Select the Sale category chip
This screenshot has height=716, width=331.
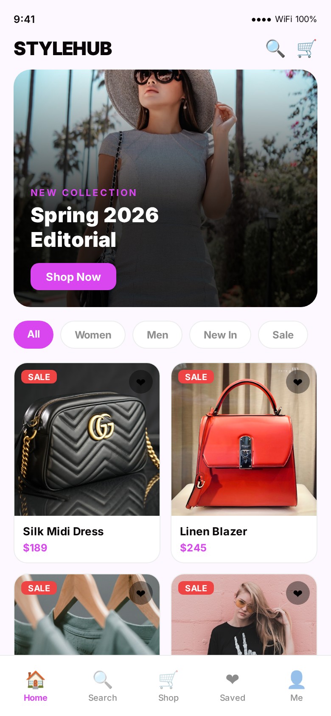[283, 335]
